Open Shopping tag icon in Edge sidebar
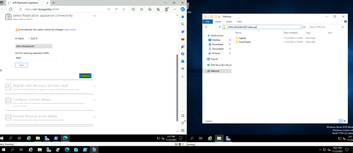353x153 pixels. click(183, 31)
